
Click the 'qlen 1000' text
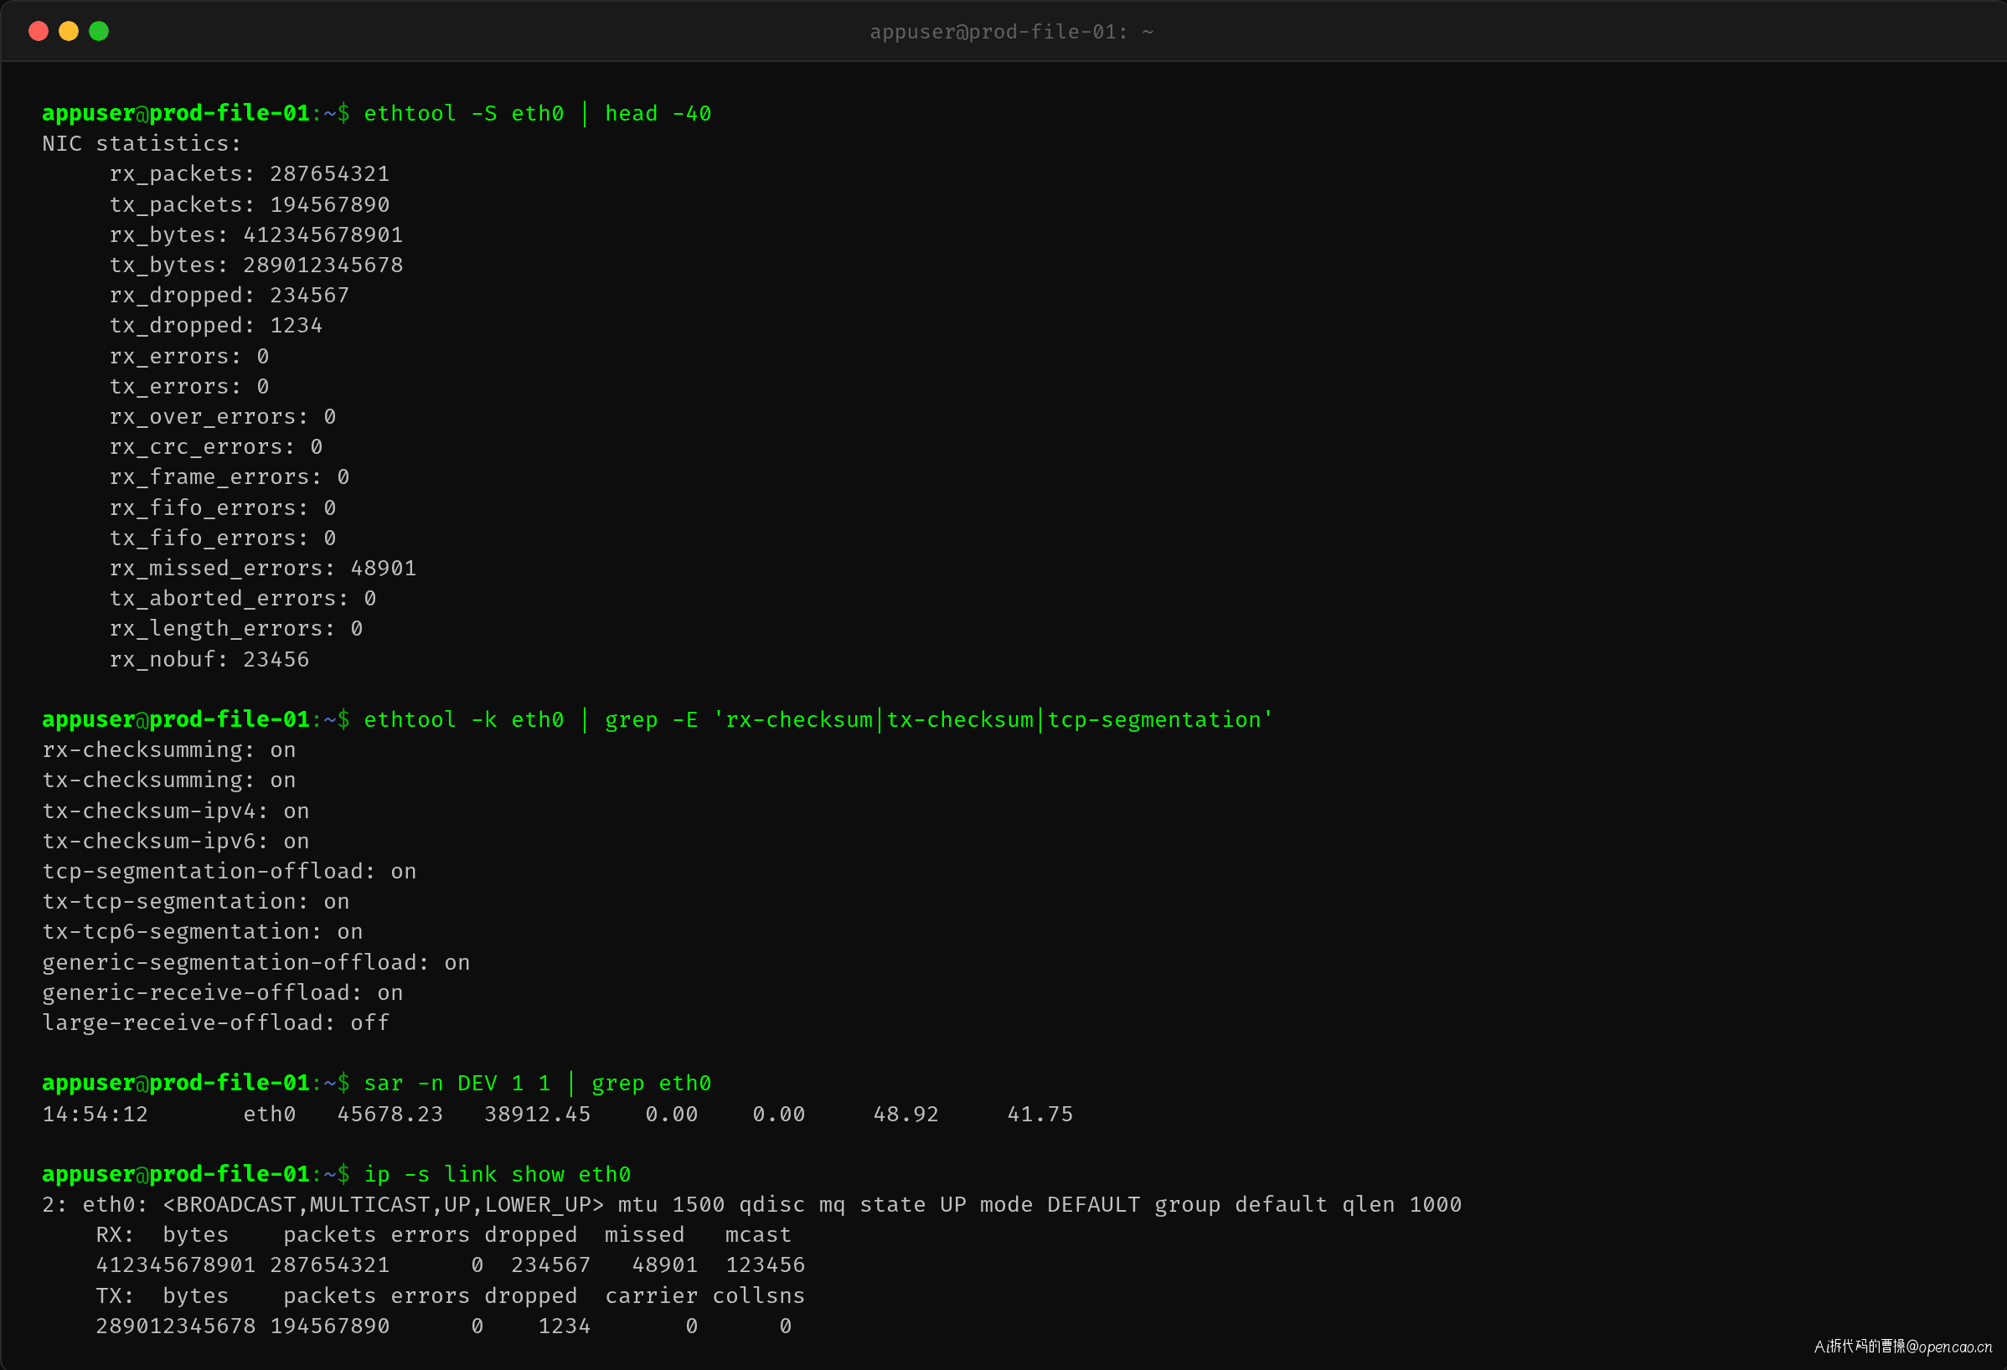point(1401,1204)
